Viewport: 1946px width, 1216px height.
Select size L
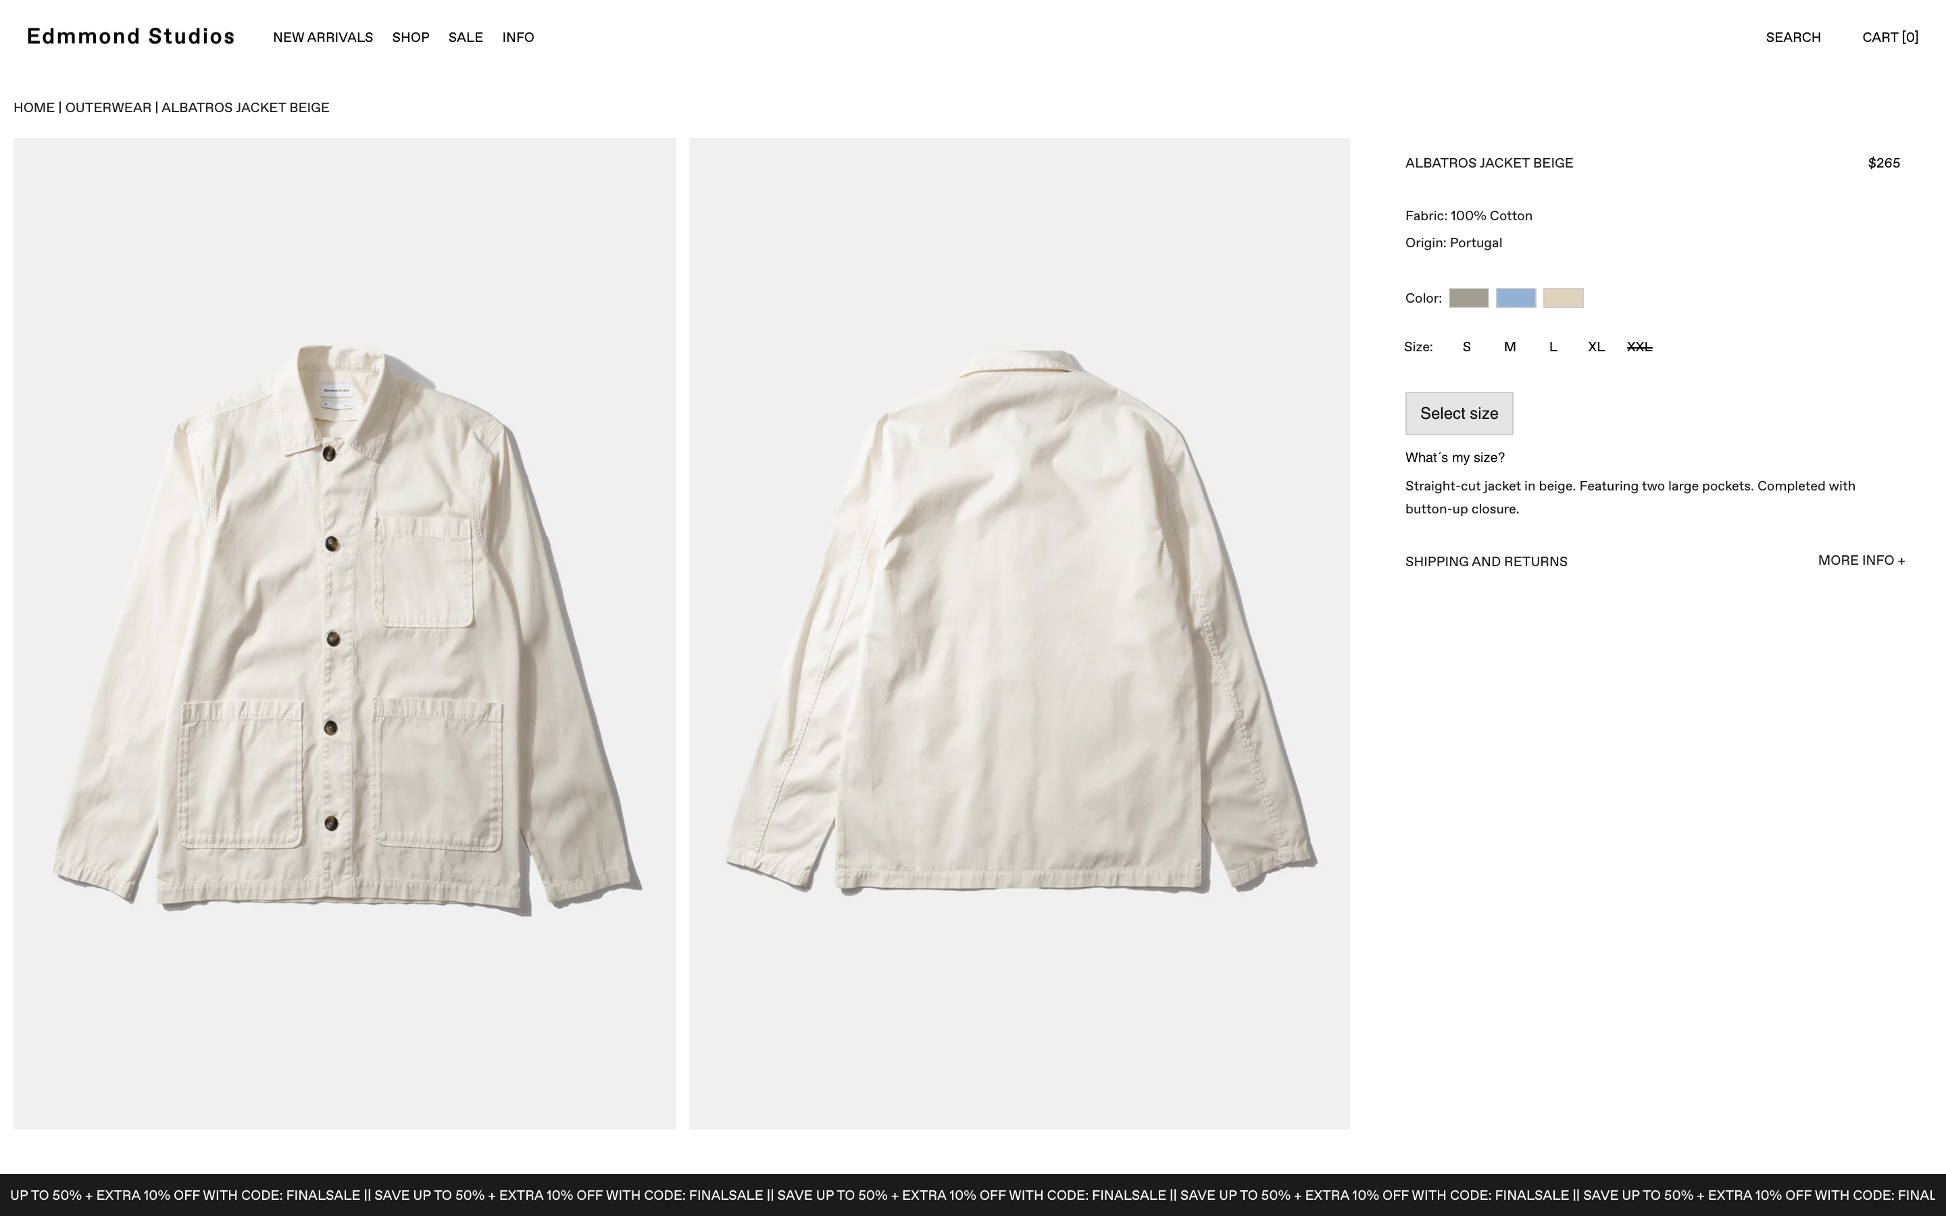coord(1553,347)
